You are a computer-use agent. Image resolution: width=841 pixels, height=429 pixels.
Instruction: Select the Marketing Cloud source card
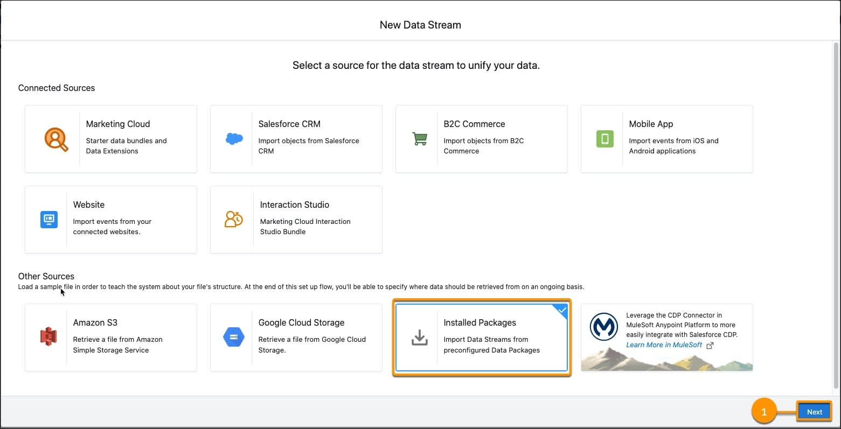point(110,138)
